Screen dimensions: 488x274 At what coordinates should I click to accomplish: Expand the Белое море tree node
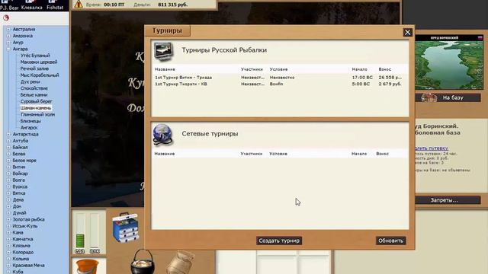8,161
